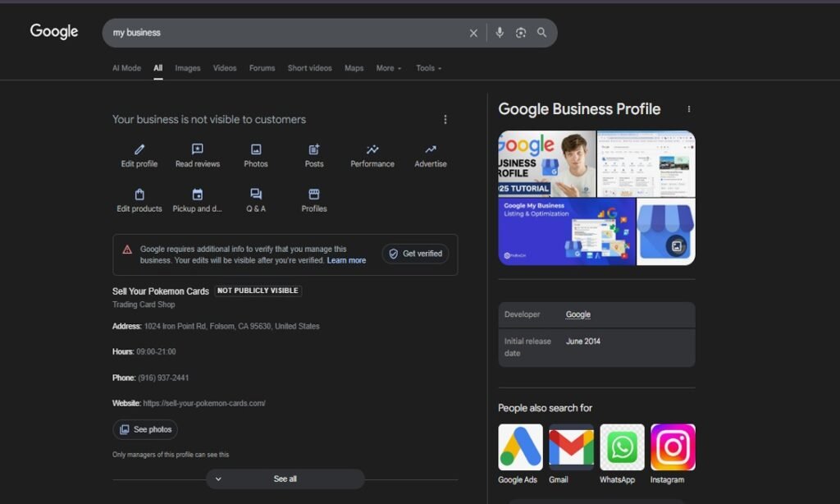Open the business Photos icon
Viewport: 840px width, 504px height.
(256, 149)
